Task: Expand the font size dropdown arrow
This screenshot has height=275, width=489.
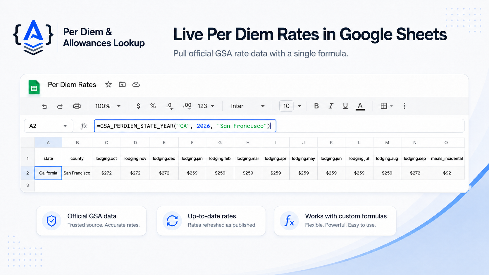Action: click(299, 106)
